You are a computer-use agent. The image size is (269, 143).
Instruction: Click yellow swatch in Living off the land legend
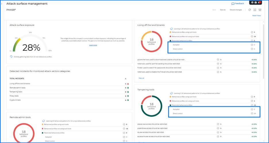[171, 32]
